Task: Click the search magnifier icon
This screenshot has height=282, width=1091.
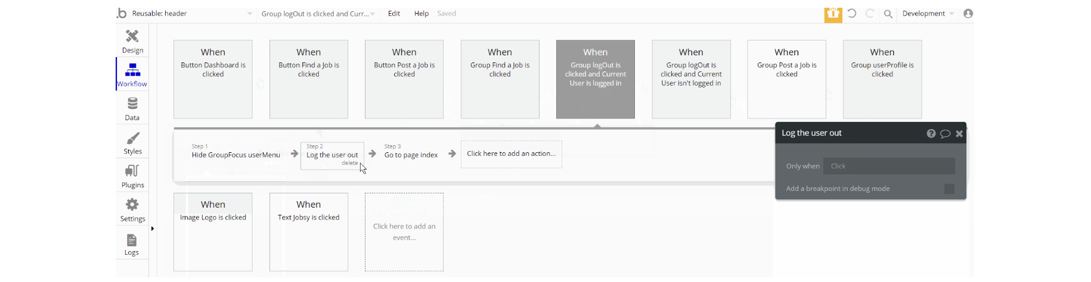Action: point(888,14)
